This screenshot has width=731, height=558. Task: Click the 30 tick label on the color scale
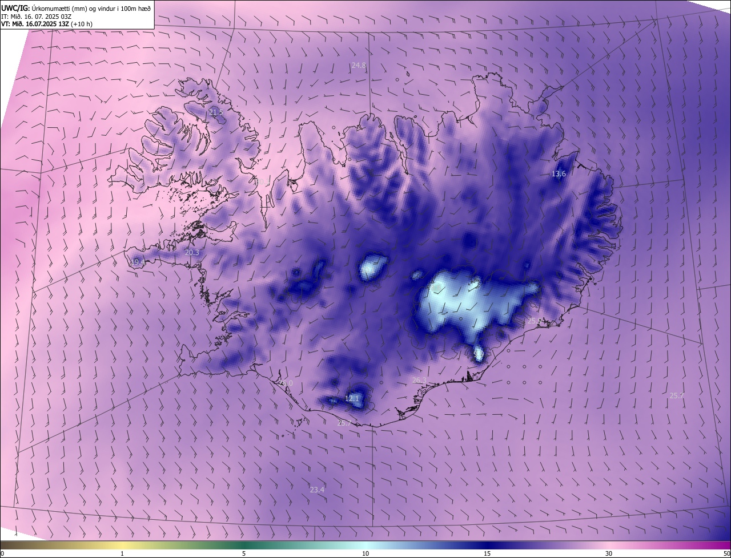[x=609, y=553]
